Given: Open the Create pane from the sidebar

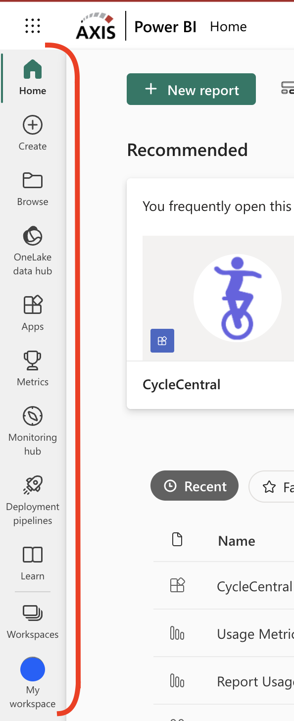Looking at the screenshot, I should 33,125.
